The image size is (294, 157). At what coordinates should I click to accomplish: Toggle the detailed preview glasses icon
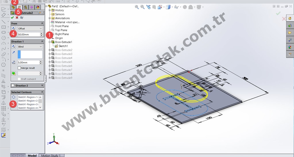click(x=22, y=18)
